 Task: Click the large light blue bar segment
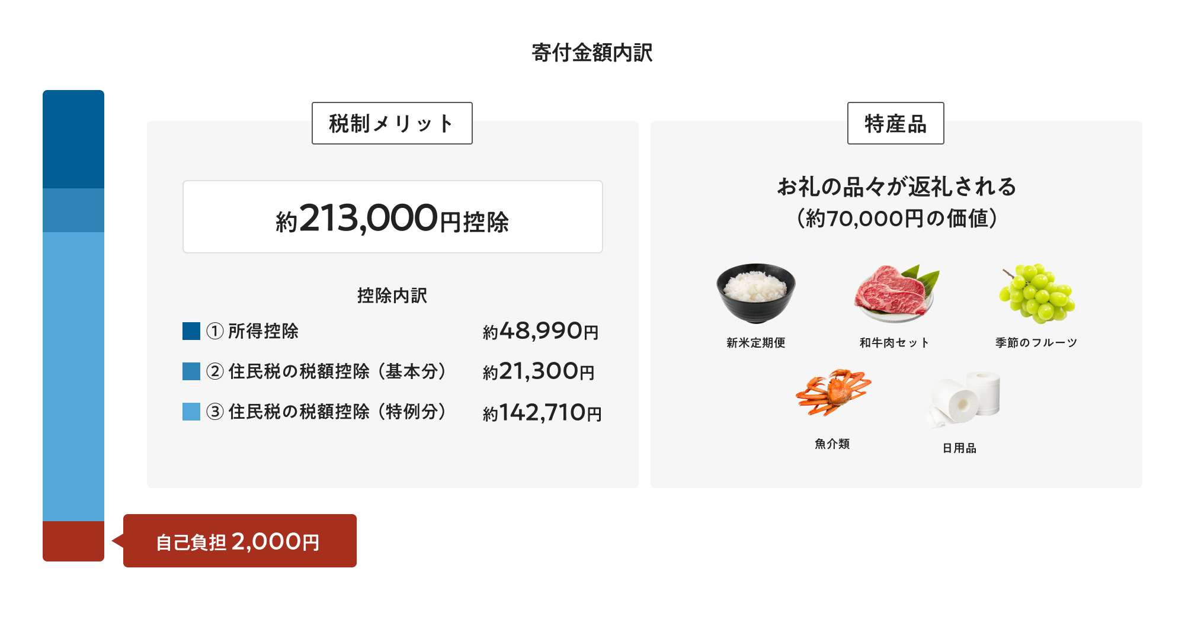pos(73,376)
